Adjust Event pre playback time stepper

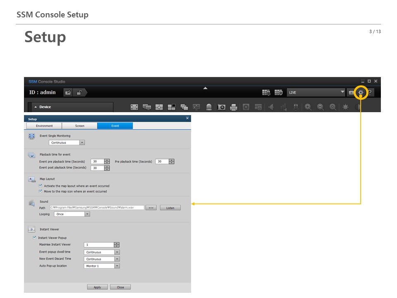click(107, 161)
